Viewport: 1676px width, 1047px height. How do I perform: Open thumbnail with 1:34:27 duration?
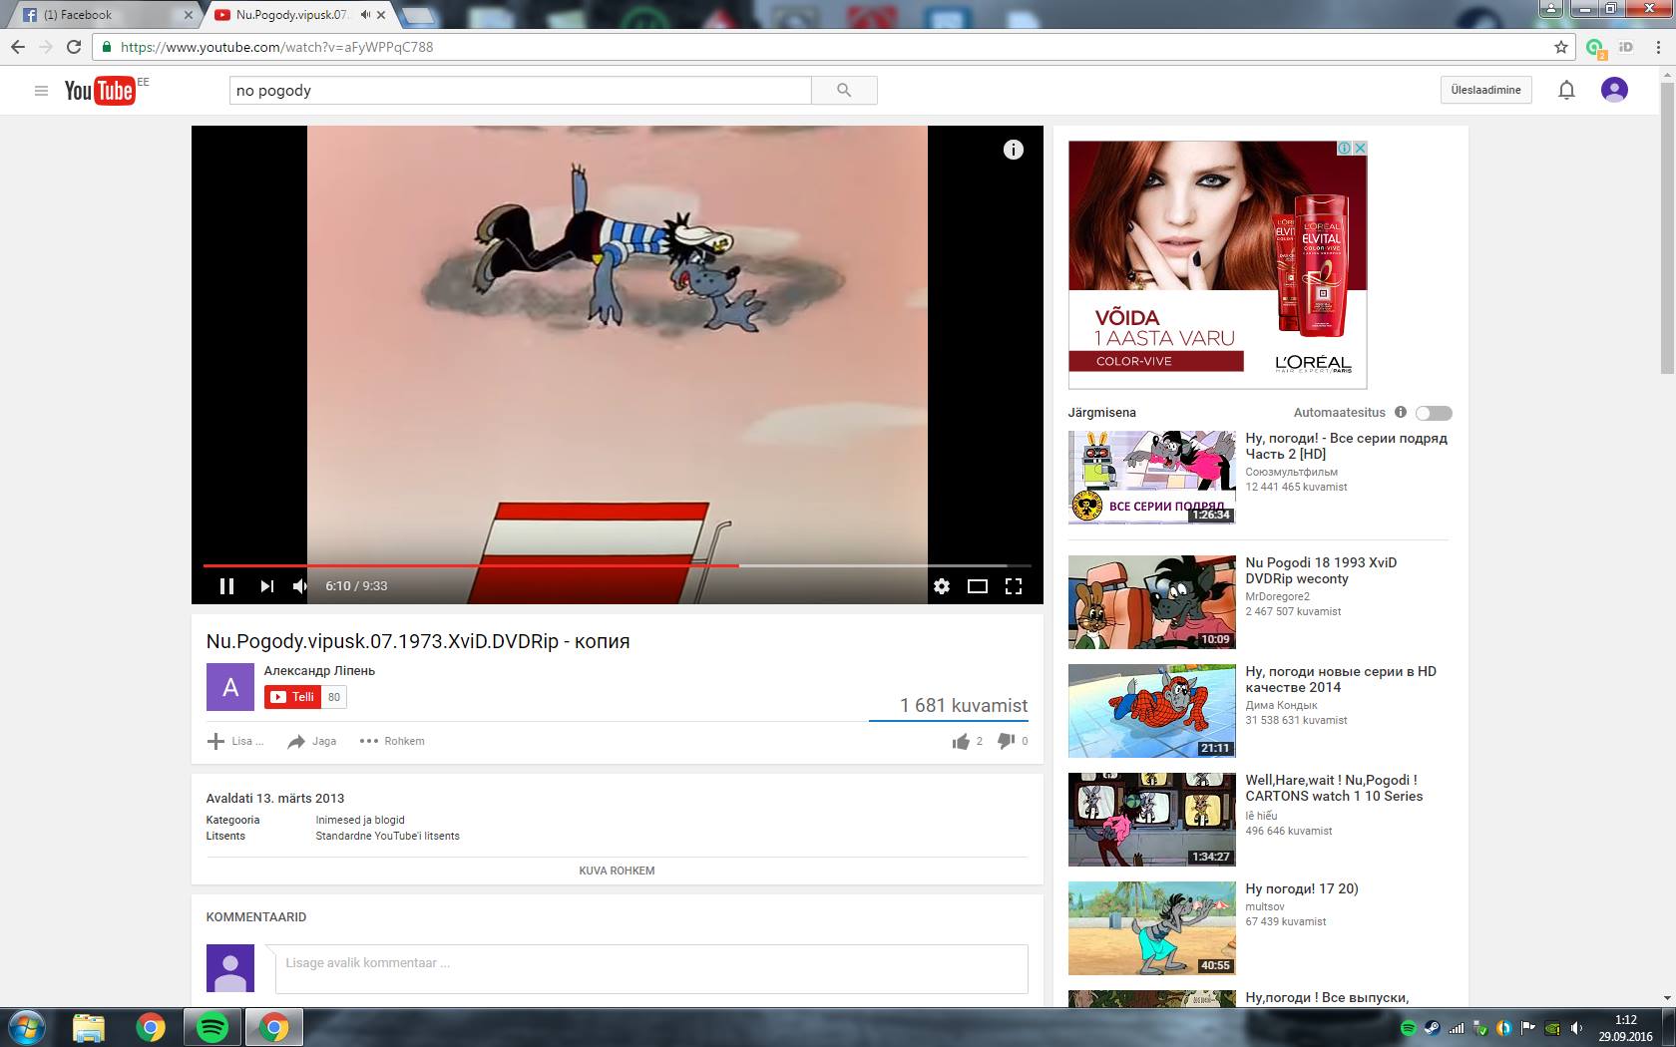(x=1152, y=820)
